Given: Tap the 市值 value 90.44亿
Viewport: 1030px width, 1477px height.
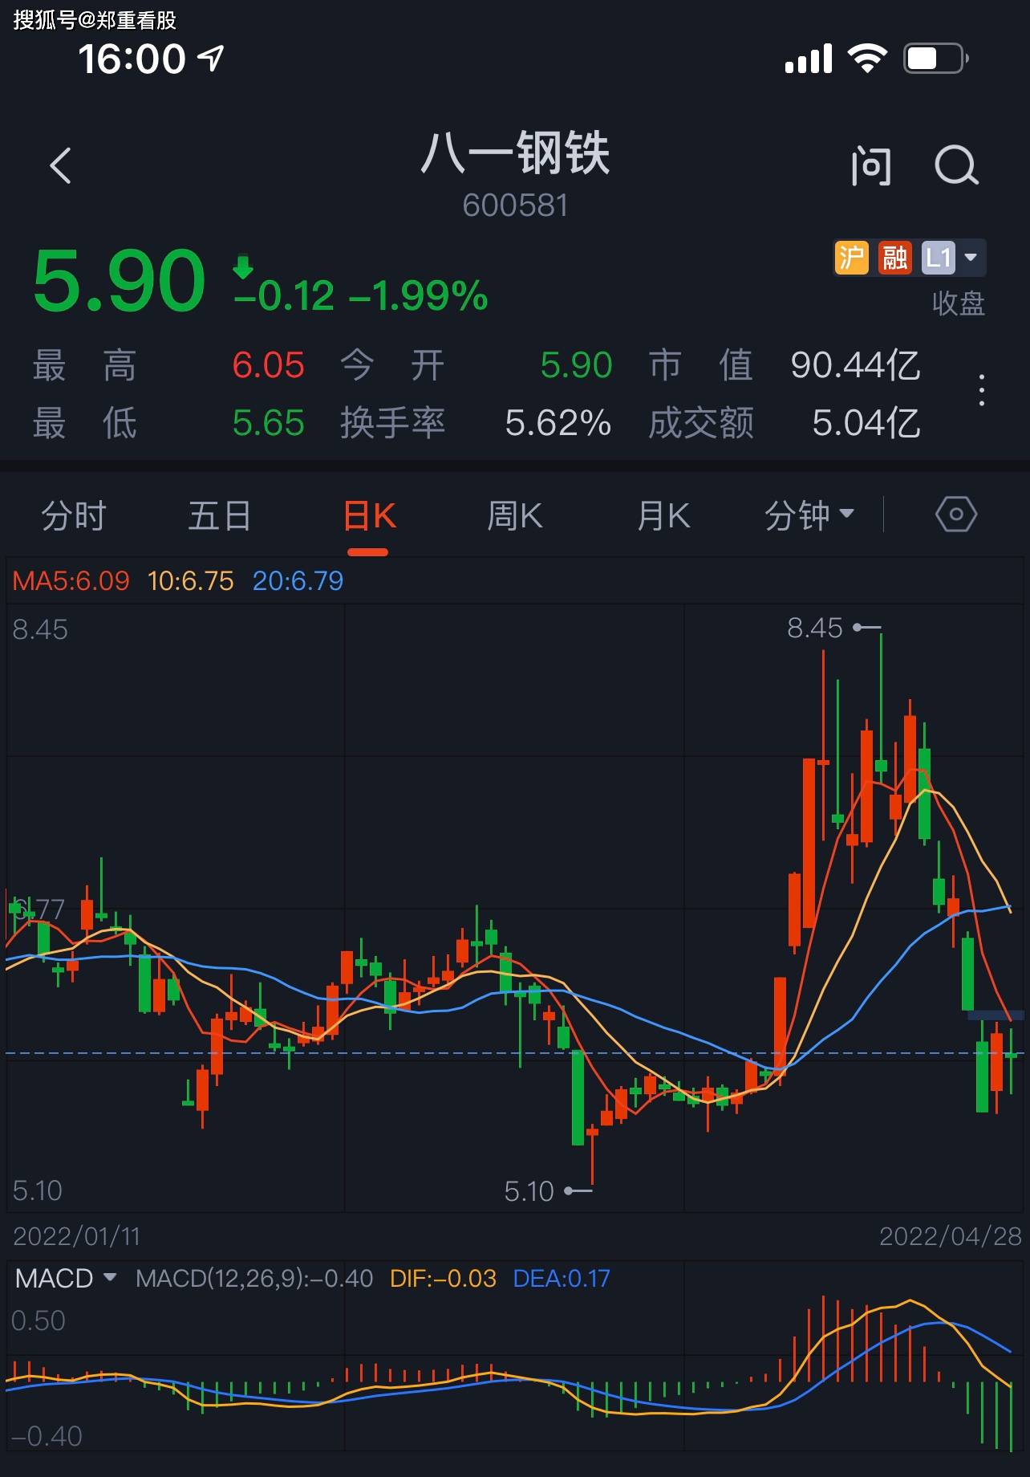Looking at the screenshot, I should [x=855, y=365].
